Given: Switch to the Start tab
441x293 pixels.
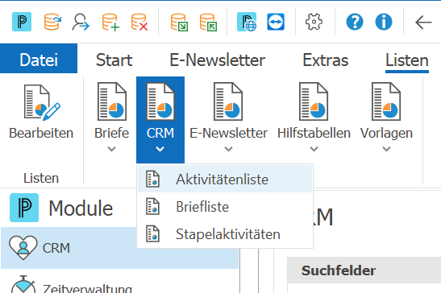Looking at the screenshot, I should coord(114,60).
